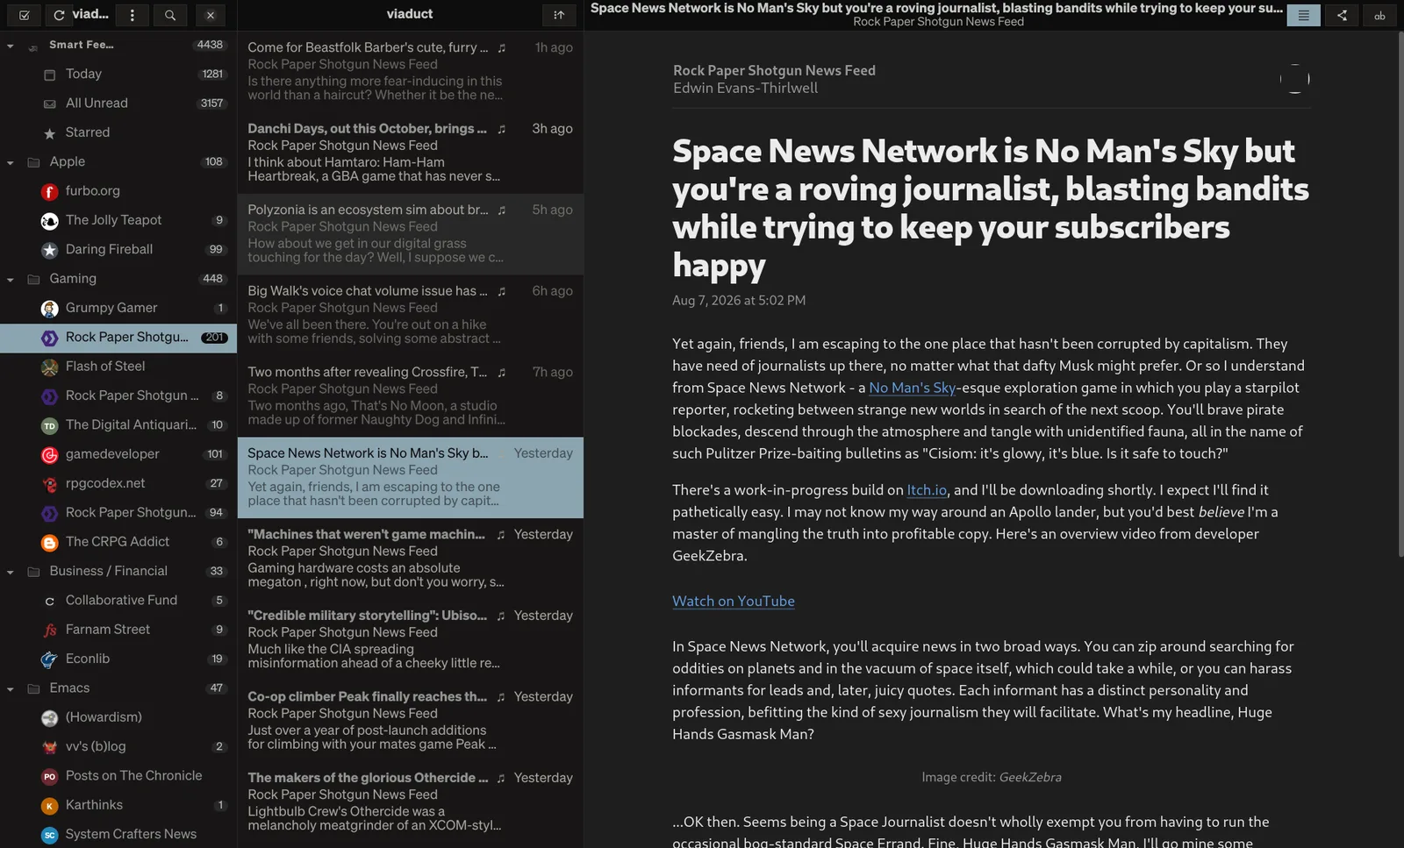Viewport: 1404px width, 848px height.
Task: Refresh the viaduct feeds
Action: tap(59, 15)
